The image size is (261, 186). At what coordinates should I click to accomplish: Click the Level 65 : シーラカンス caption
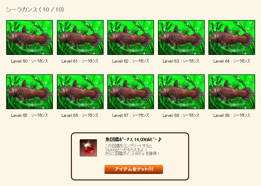[30, 116]
